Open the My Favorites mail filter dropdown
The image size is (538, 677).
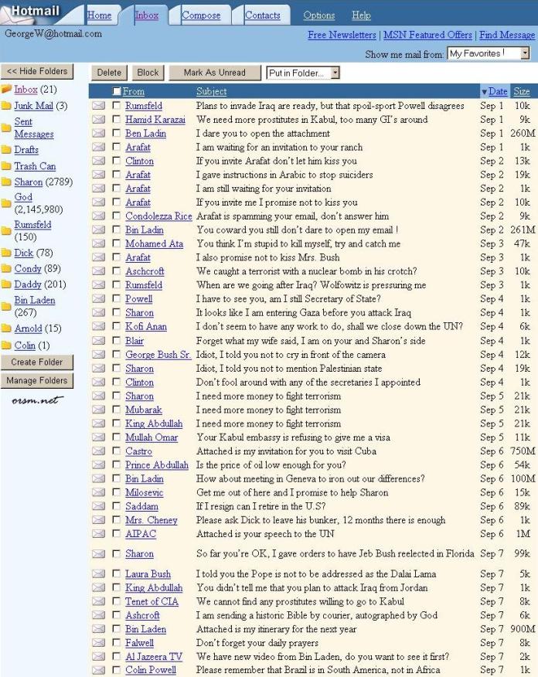[489, 53]
